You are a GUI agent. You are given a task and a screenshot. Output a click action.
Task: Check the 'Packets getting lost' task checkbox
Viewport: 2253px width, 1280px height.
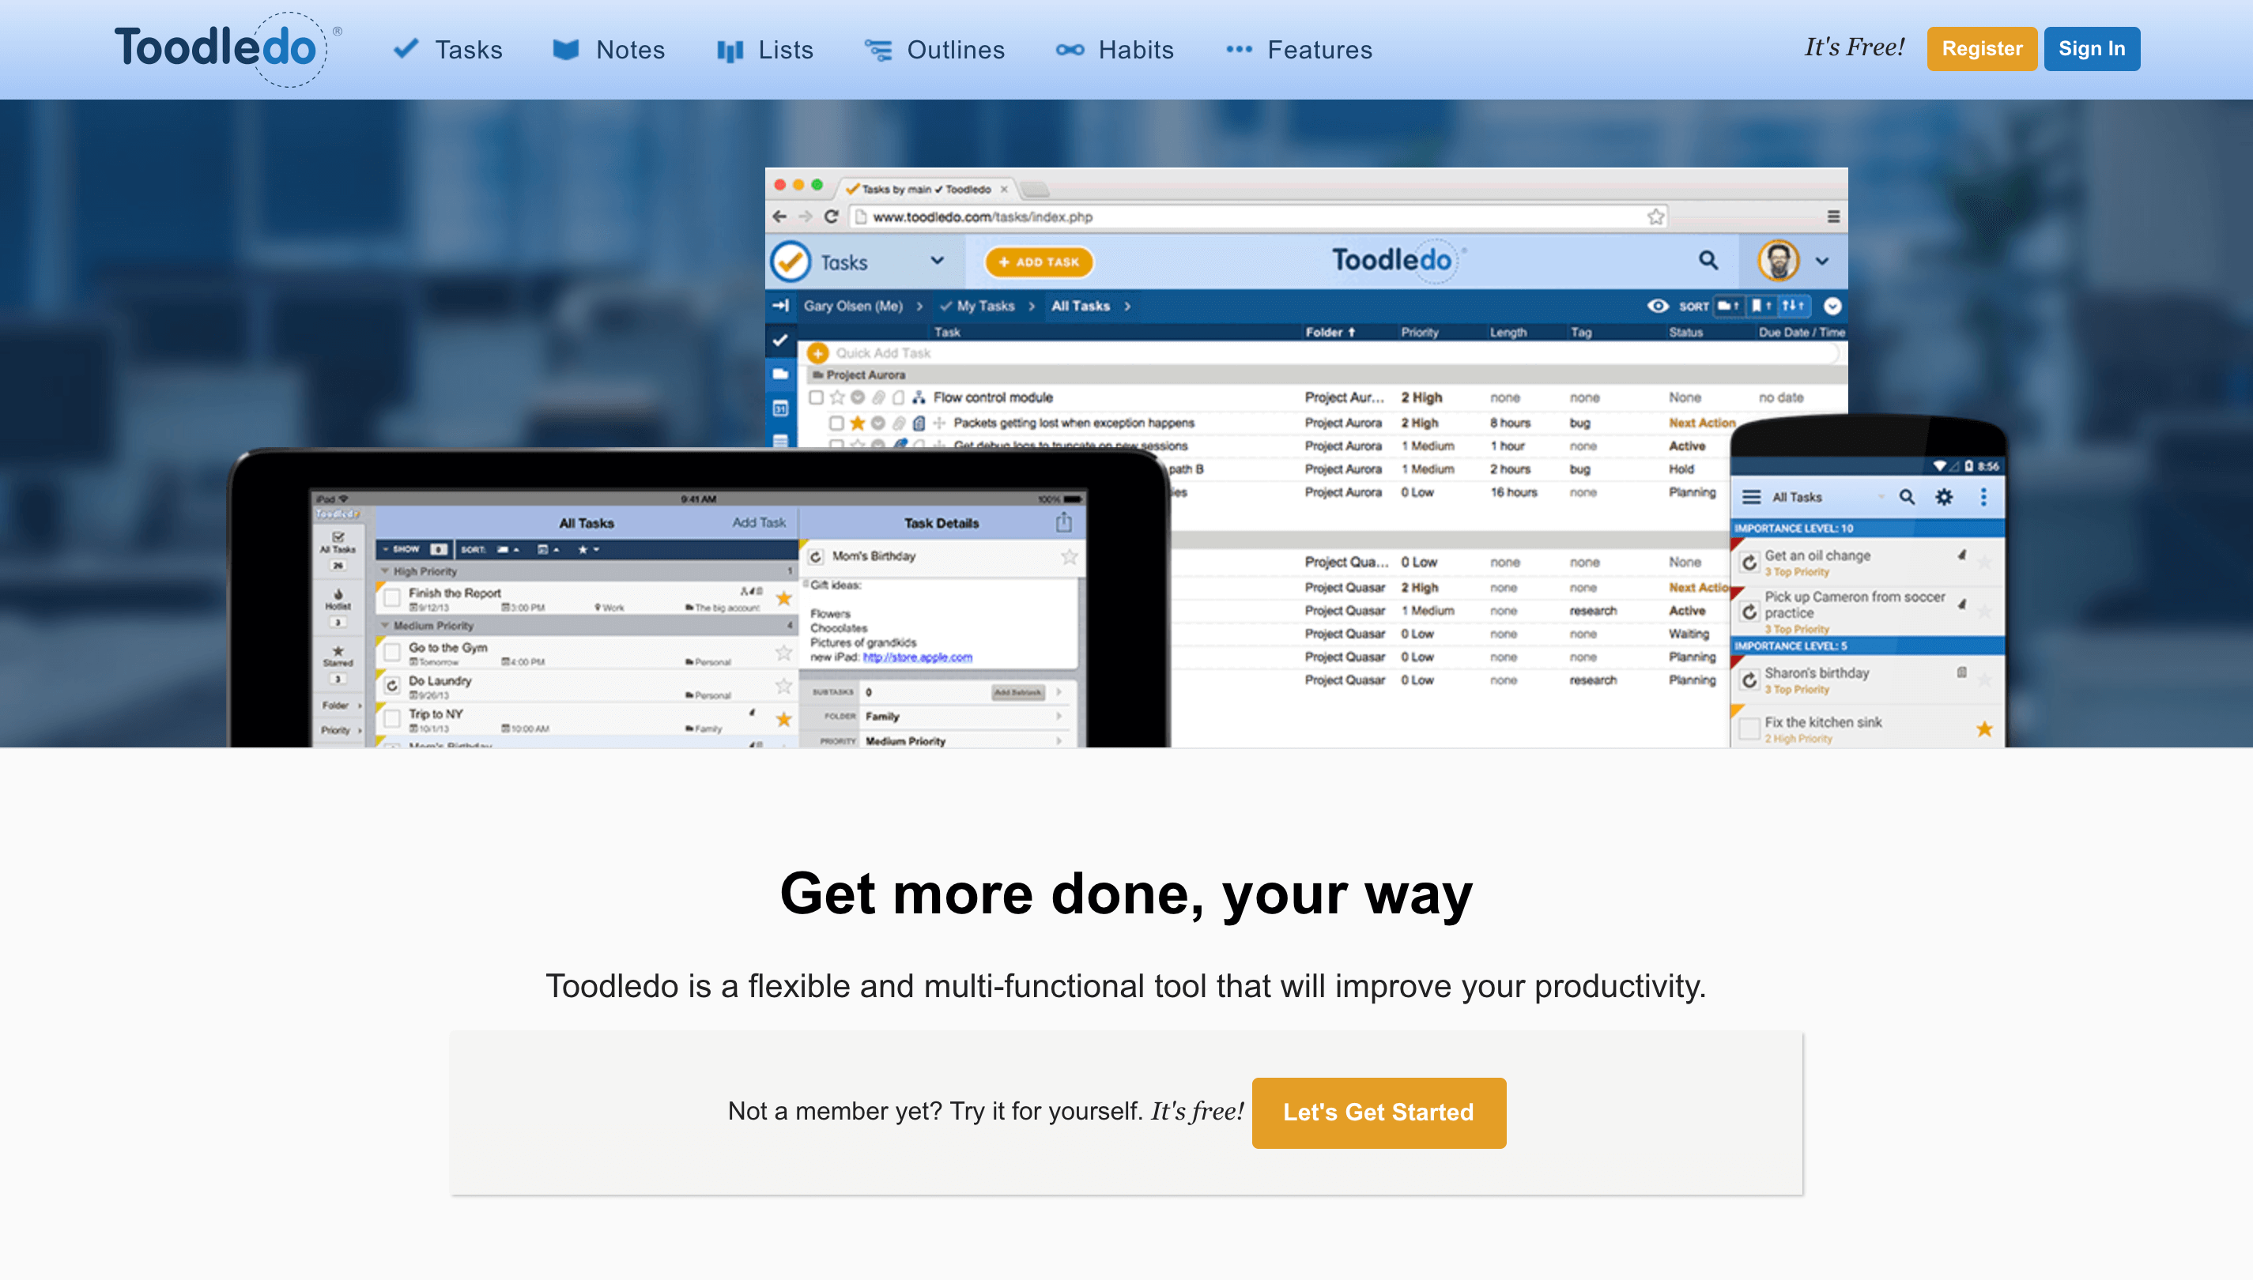point(836,423)
